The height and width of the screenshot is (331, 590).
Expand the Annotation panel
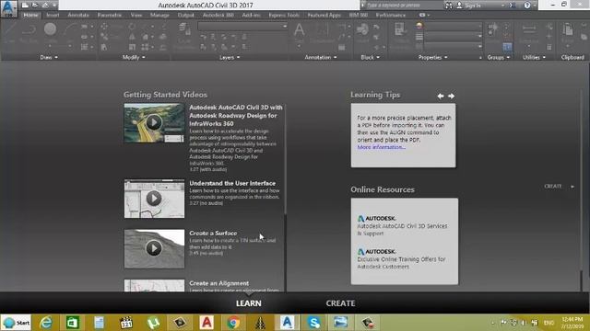point(321,57)
